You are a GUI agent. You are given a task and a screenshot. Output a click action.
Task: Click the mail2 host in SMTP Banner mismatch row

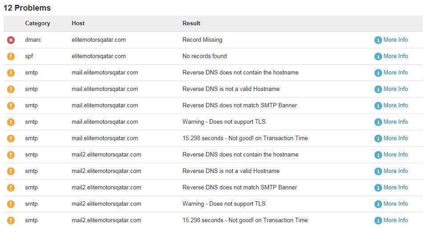point(106,188)
